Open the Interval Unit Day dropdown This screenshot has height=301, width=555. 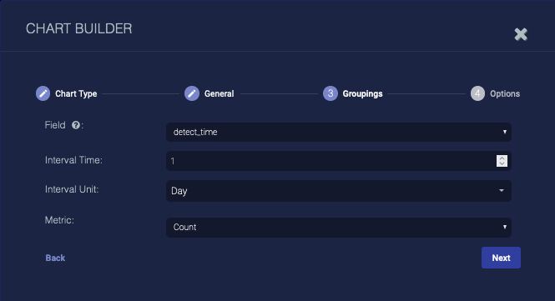pyautogui.click(x=339, y=191)
